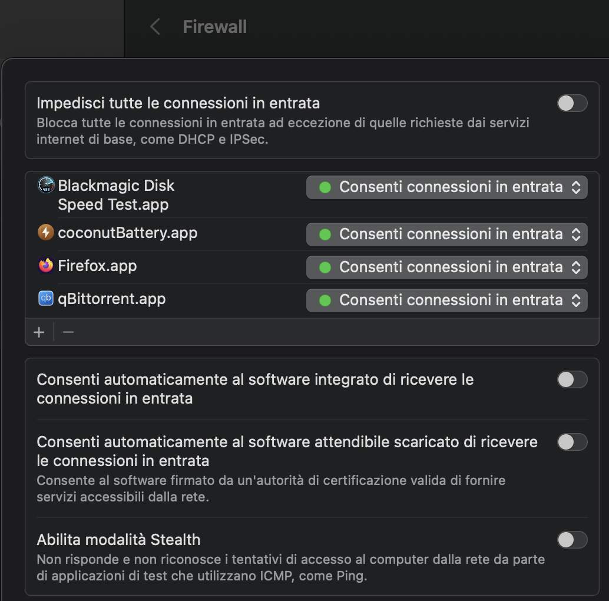The height and width of the screenshot is (601, 609).
Task: Open connection dropdown for qBittorrent.app
Action: (x=446, y=300)
